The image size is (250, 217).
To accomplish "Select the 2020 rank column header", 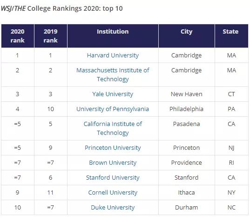I will pos(18,36).
